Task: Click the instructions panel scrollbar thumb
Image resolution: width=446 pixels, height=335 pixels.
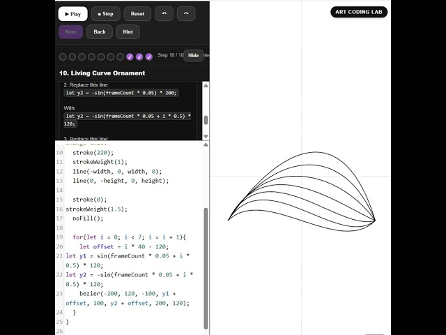Action: click(x=206, y=120)
